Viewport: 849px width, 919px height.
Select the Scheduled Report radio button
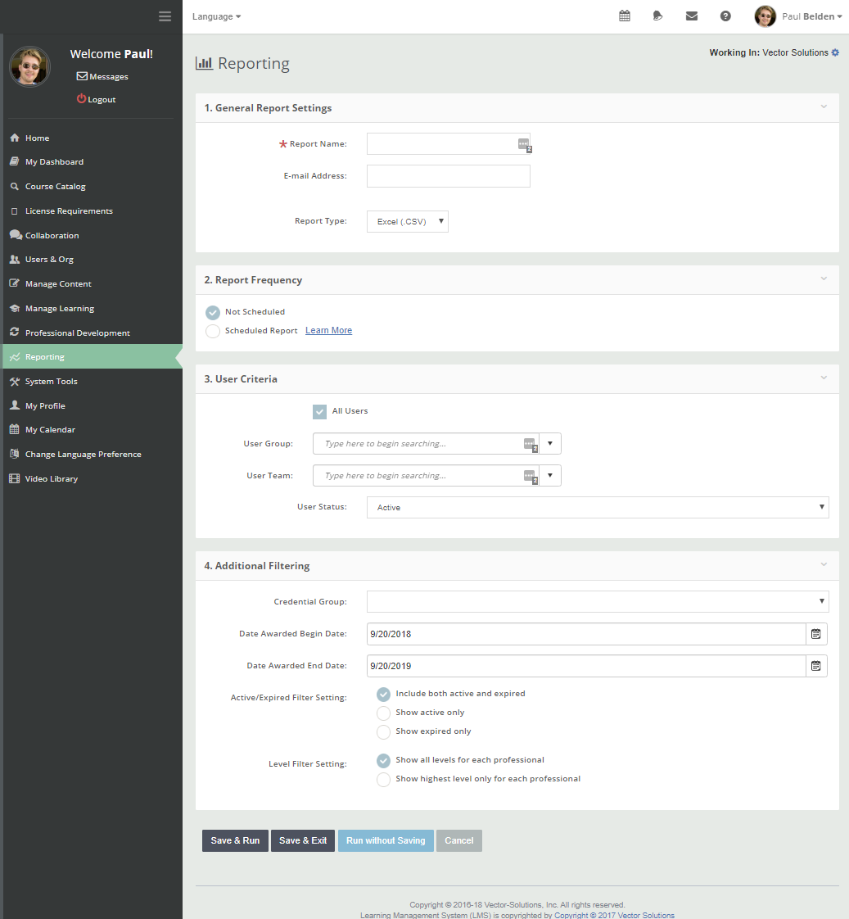[x=213, y=331]
